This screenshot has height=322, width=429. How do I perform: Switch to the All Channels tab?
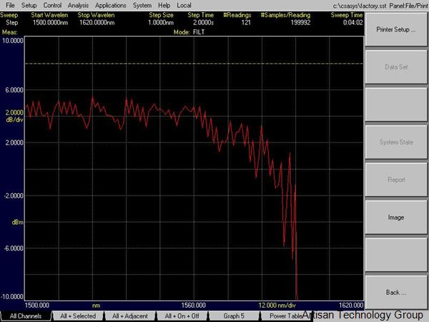pyautogui.click(x=26, y=316)
